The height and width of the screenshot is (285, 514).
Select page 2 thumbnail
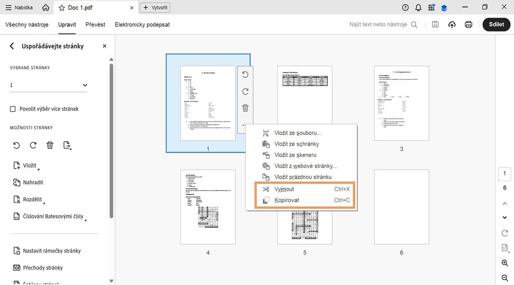[x=304, y=95]
